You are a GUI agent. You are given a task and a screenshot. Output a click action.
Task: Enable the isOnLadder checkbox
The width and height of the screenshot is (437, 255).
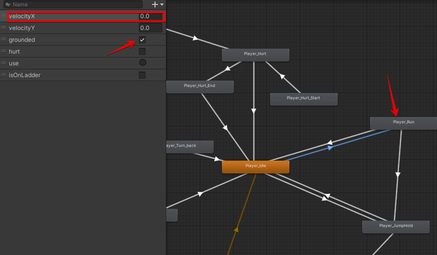click(x=142, y=75)
